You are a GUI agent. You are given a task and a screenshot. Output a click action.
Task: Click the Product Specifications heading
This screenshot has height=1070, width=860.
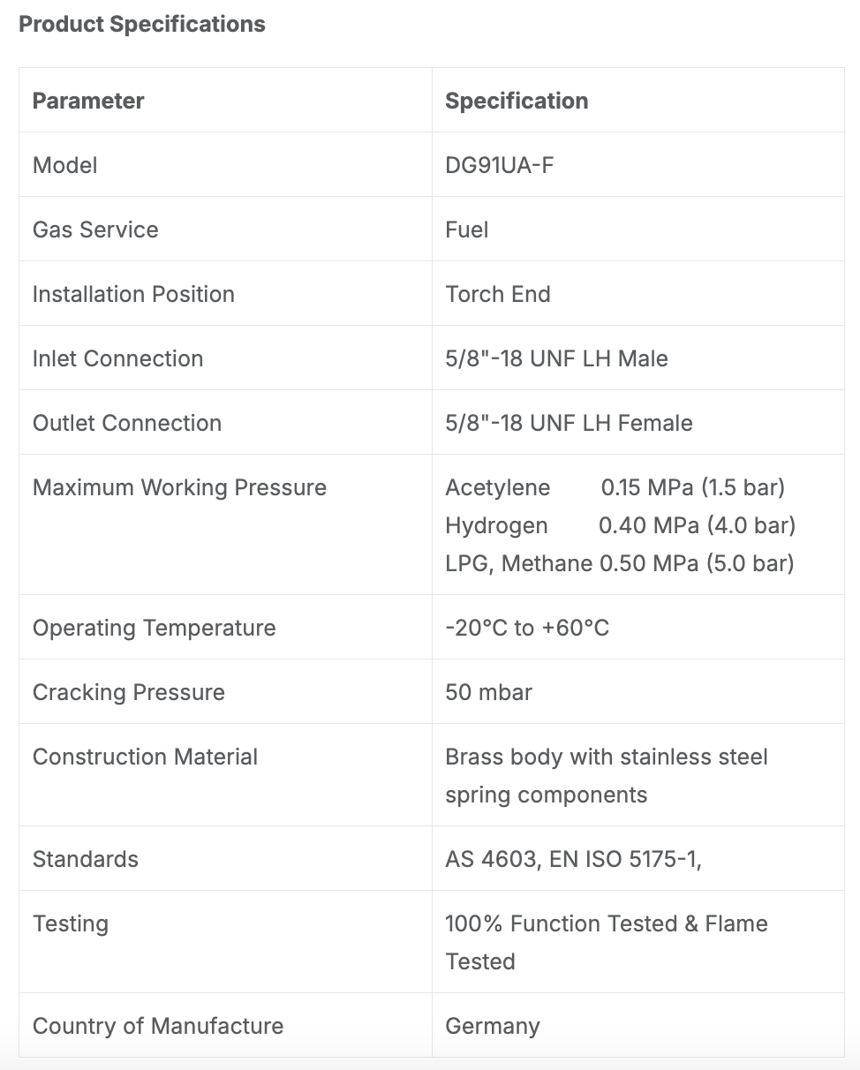(142, 24)
